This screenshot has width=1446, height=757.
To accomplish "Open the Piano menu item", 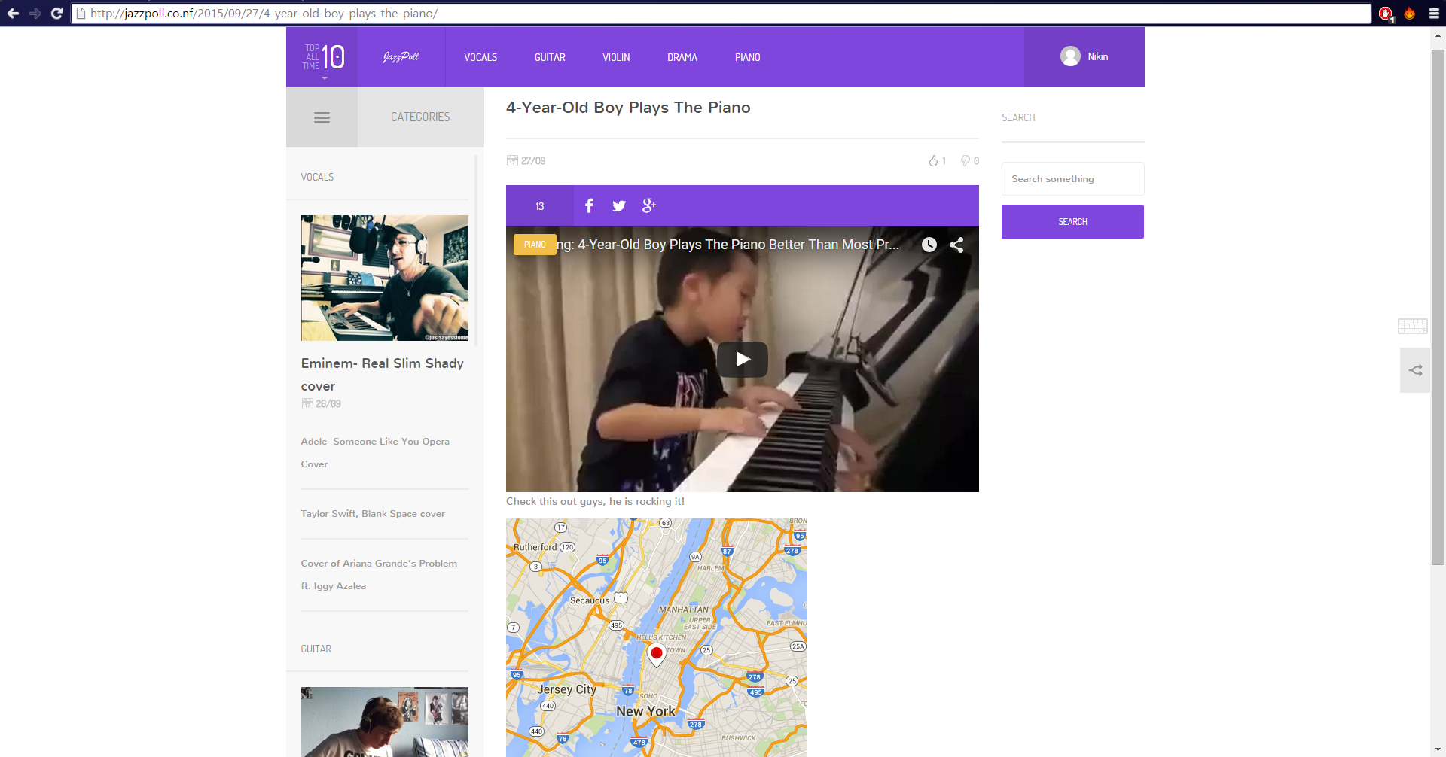I will click(x=747, y=57).
